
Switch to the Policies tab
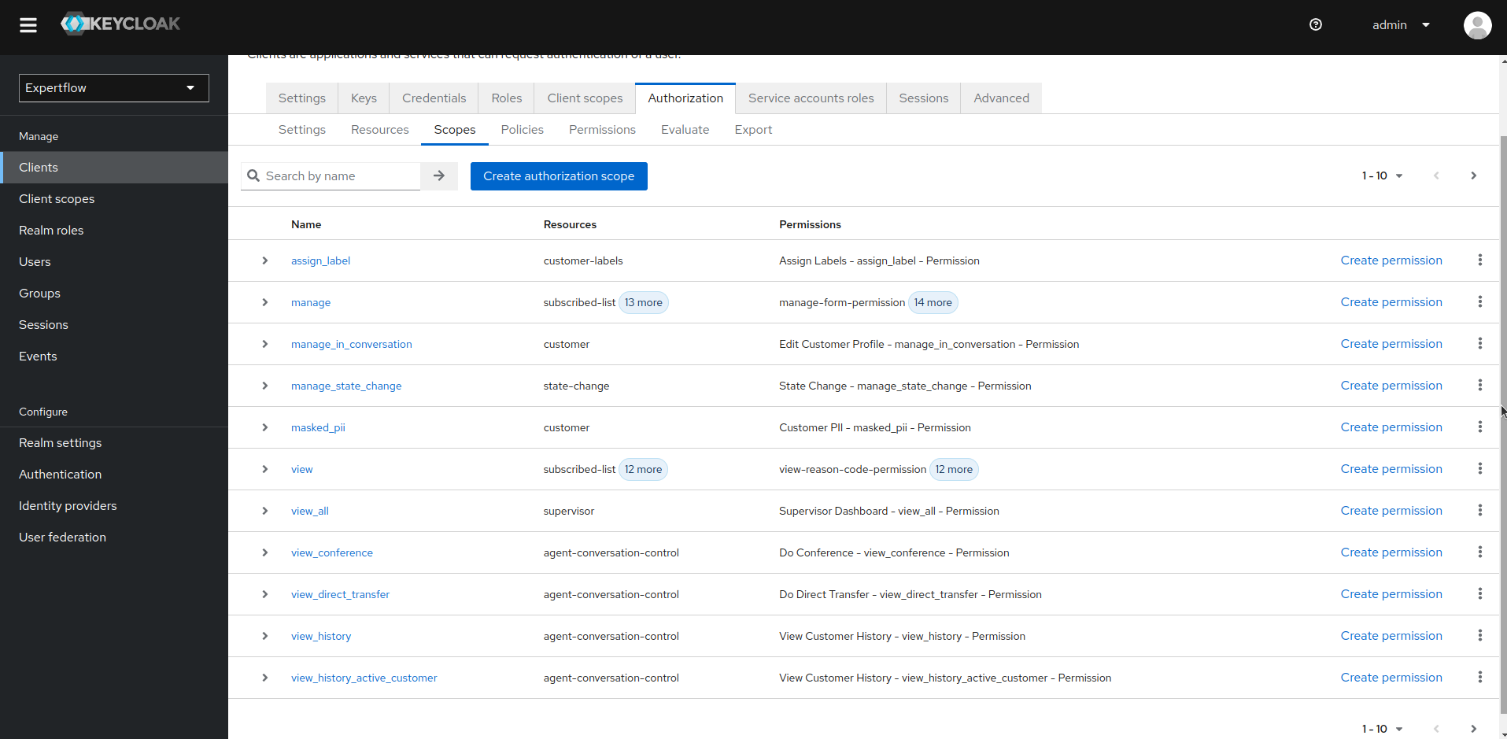[522, 129]
